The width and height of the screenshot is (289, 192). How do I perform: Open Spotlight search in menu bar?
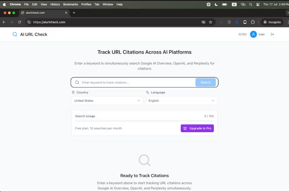click(x=251, y=4)
